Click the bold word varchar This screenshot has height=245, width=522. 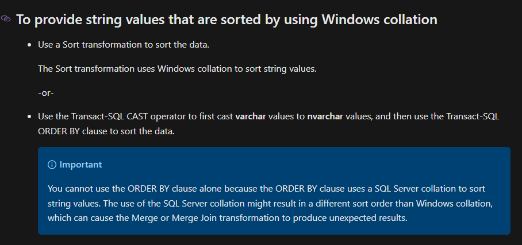coord(251,116)
